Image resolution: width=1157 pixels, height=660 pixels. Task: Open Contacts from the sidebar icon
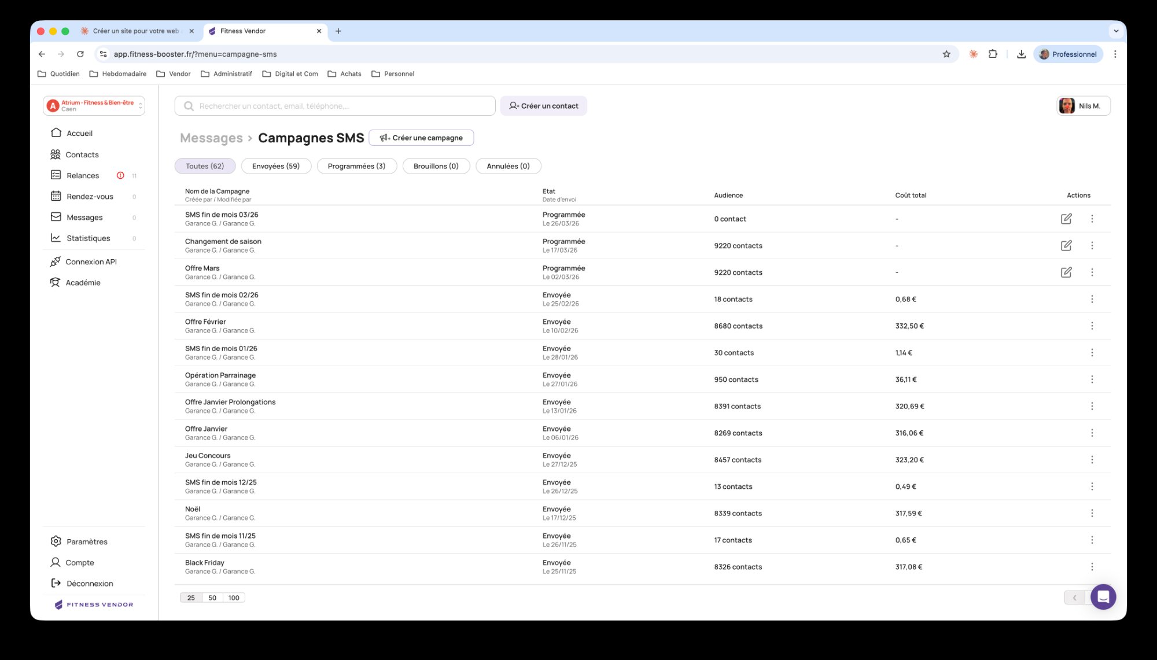[x=56, y=154]
